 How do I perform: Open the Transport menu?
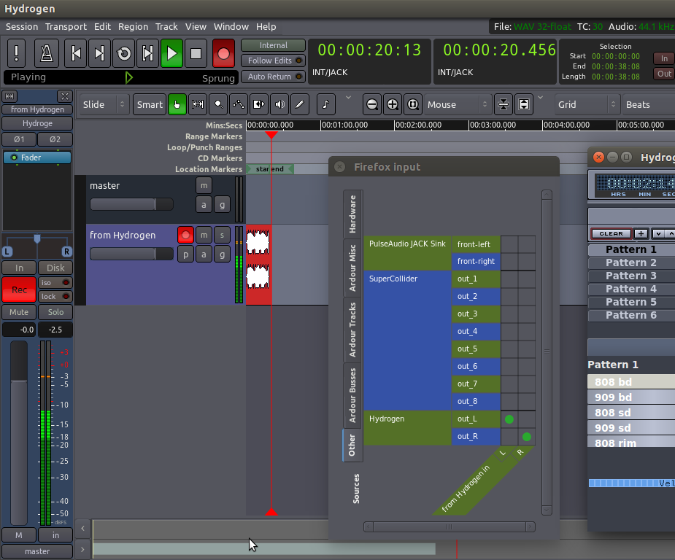(x=66, y=26)
